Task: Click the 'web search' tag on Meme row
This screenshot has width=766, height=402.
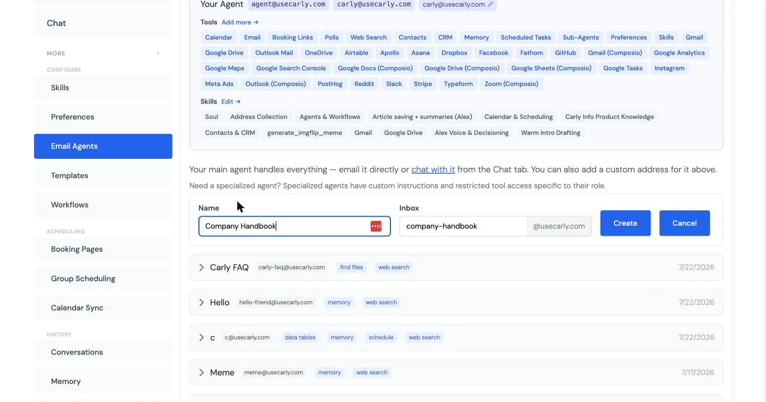Action: coord(372,373)
